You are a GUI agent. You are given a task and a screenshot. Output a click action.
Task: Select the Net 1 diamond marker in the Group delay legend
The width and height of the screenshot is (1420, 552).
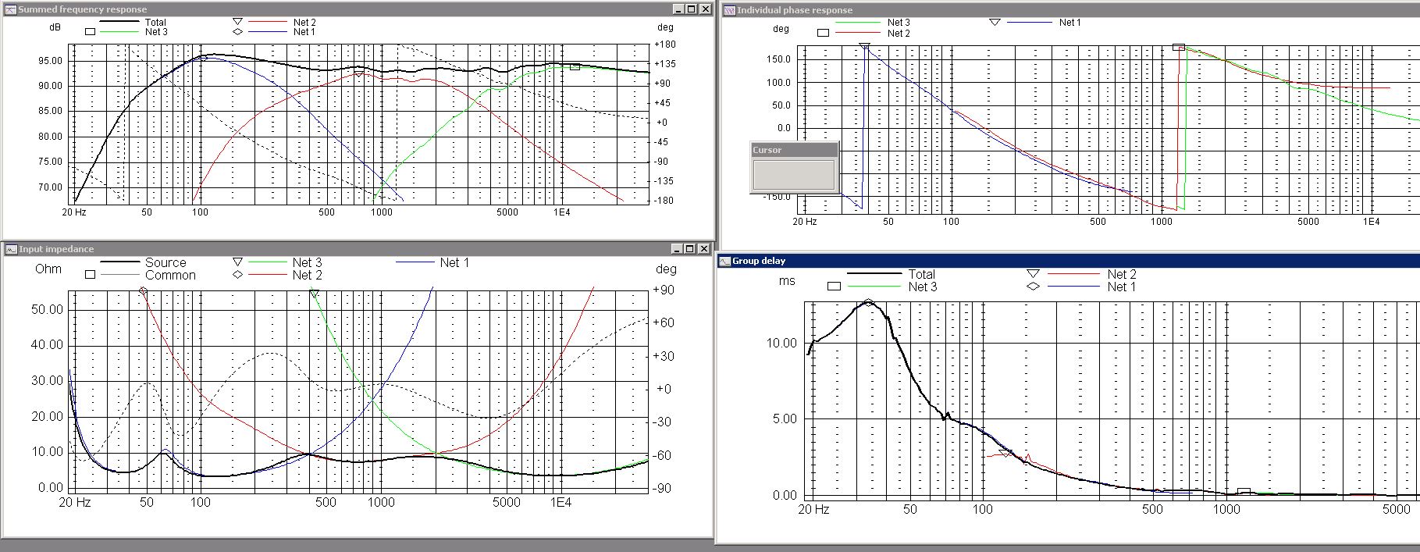1033,287
